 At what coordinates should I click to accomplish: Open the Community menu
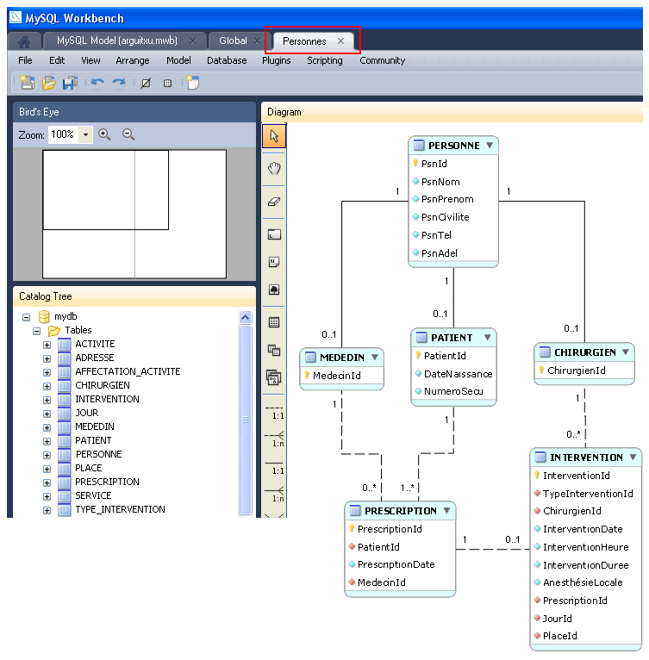click(383, 60)
